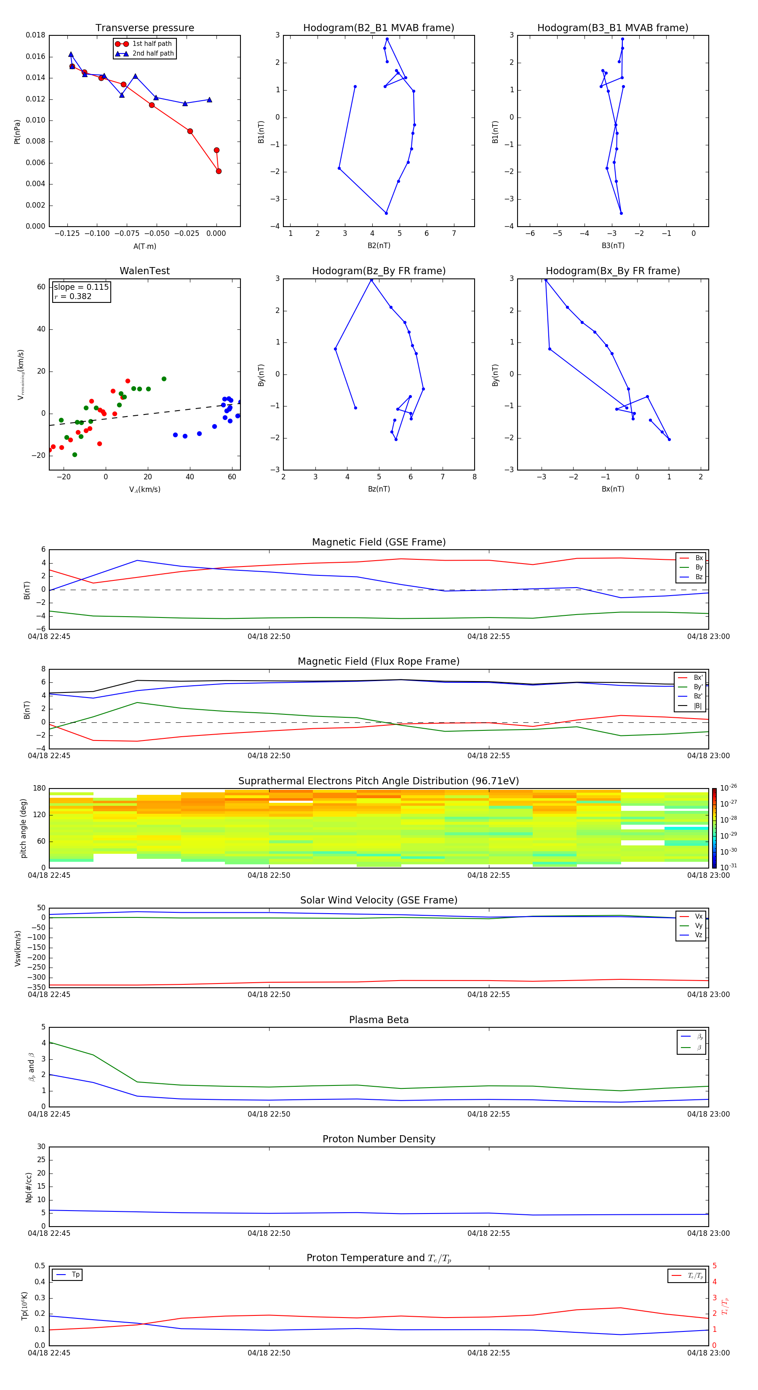
Task: Select the βp entry in Plasma Beta legend
Action: click(691, 1037)
